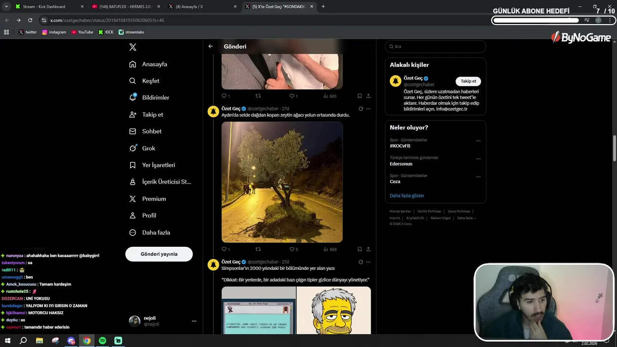Screen dimensions: 617x347
Task: Open new browser tab
Action: (x=323, y=7)
